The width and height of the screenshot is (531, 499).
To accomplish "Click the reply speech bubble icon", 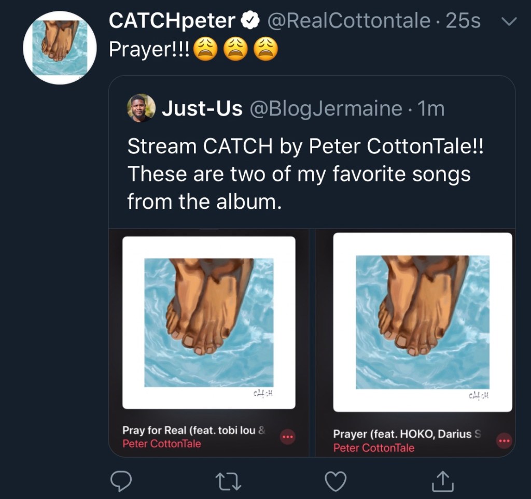I will point(121,482).
